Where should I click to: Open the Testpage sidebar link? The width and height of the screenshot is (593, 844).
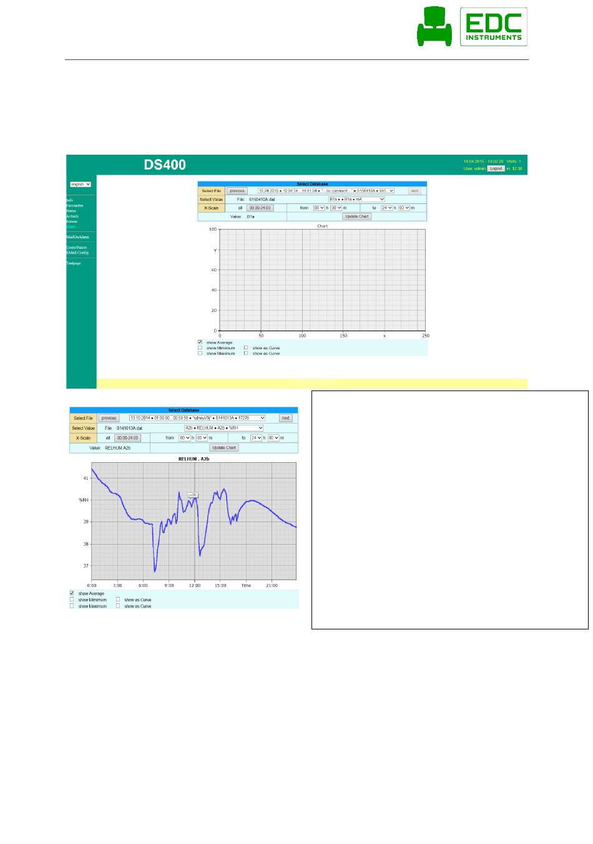tap(74, 263)
